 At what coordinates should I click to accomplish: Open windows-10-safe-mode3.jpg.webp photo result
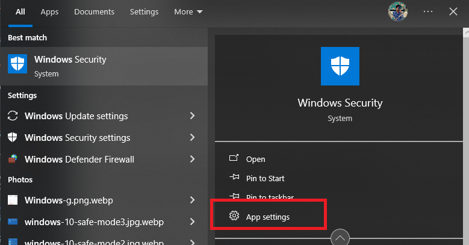click(93, 222)
